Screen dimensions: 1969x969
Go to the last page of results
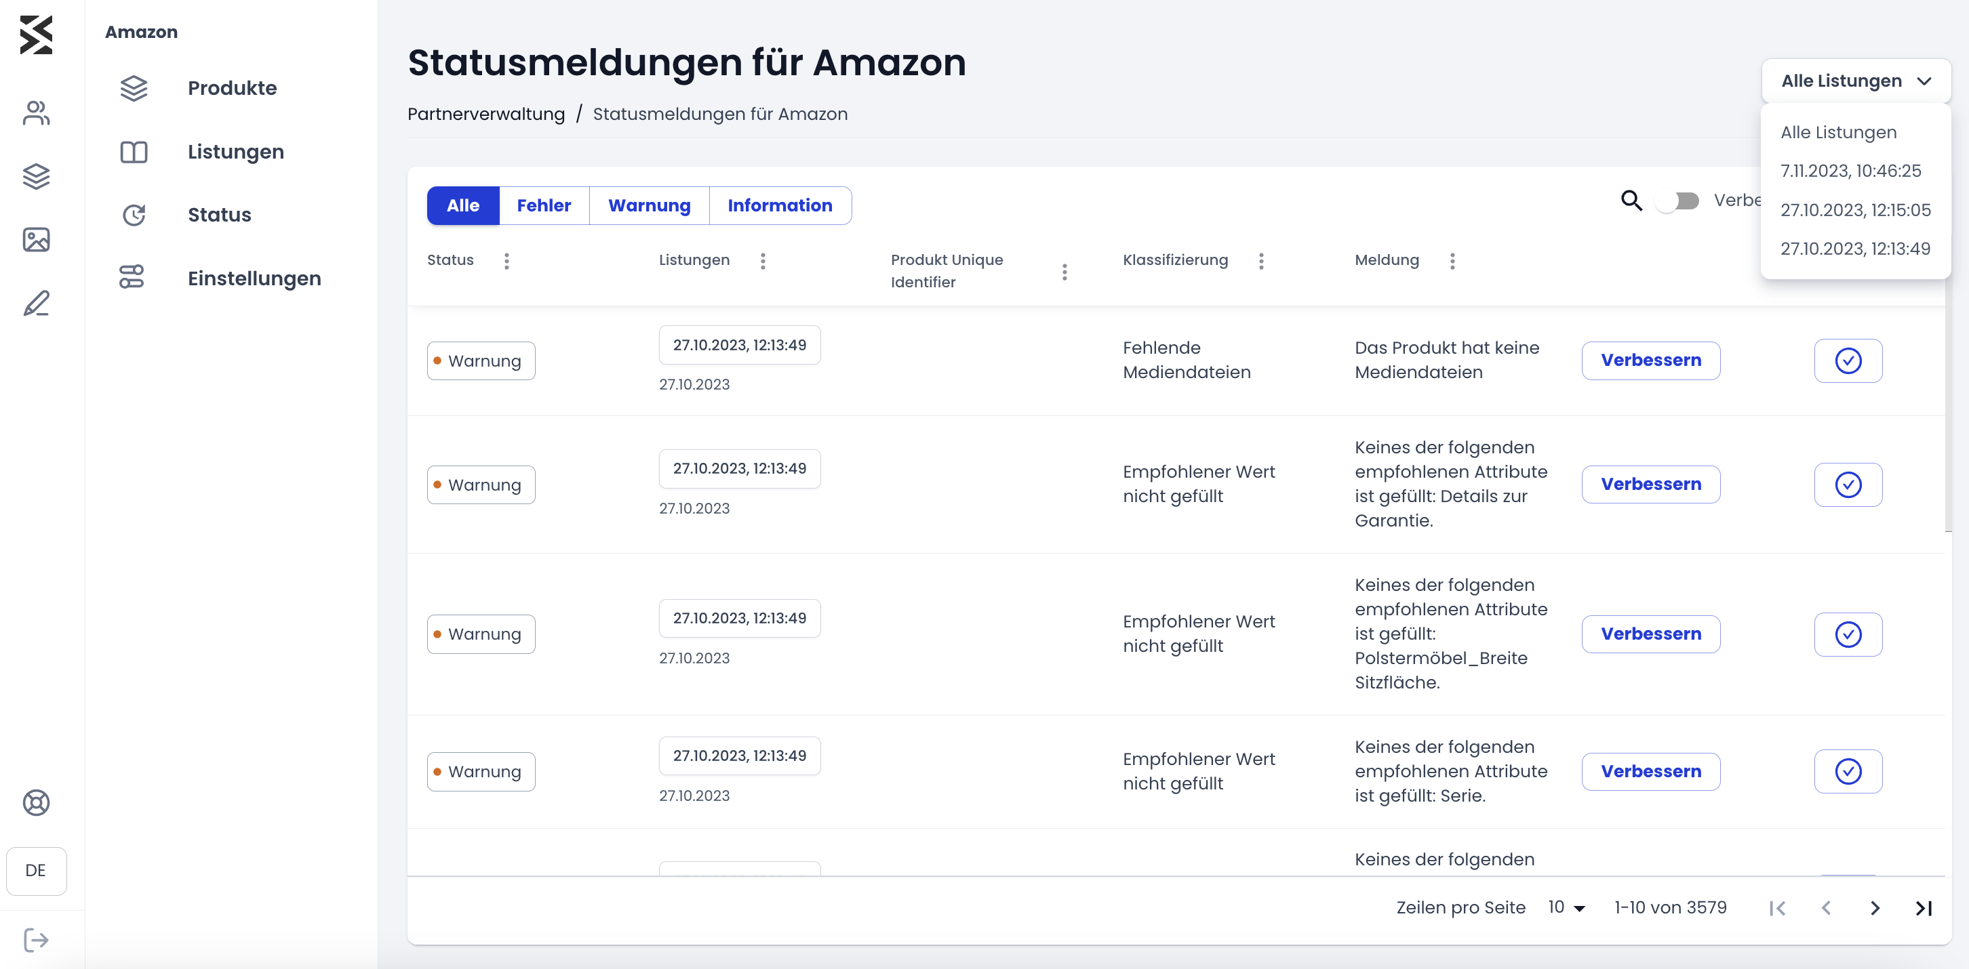pos(1923,908)
